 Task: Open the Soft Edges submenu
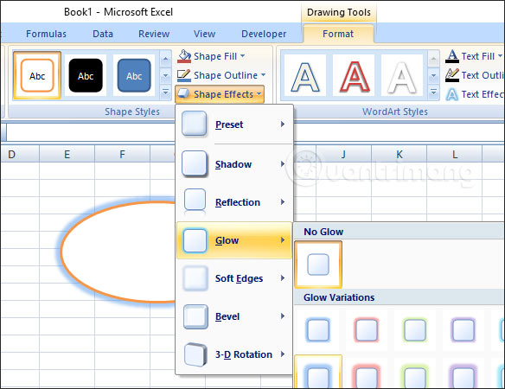(x=234, y=278)
